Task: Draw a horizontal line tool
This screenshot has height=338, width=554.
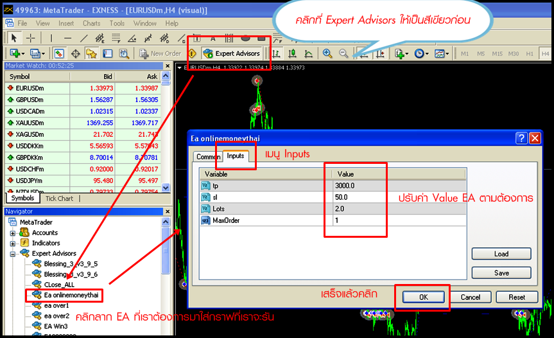Action: pos(68,38)
